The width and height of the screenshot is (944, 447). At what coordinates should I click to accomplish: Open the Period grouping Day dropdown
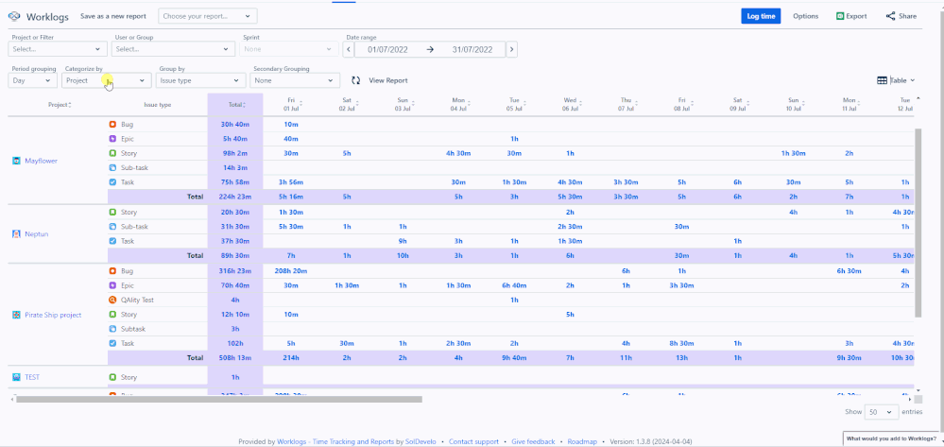[x=32, y=81]
